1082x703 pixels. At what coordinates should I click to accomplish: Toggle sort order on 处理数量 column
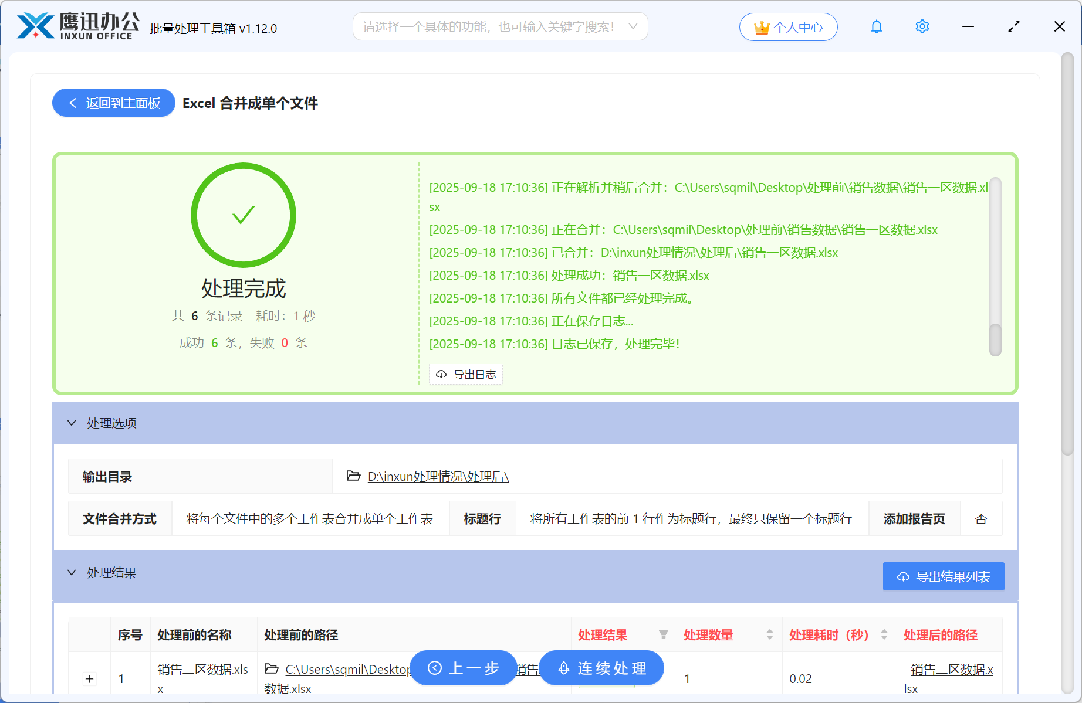click(x=769, y=634)
